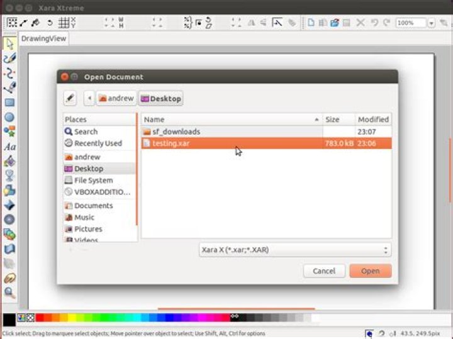Click the Redo icon in toolbar
The height and width of the screenshot is (339, 453).
386,23
